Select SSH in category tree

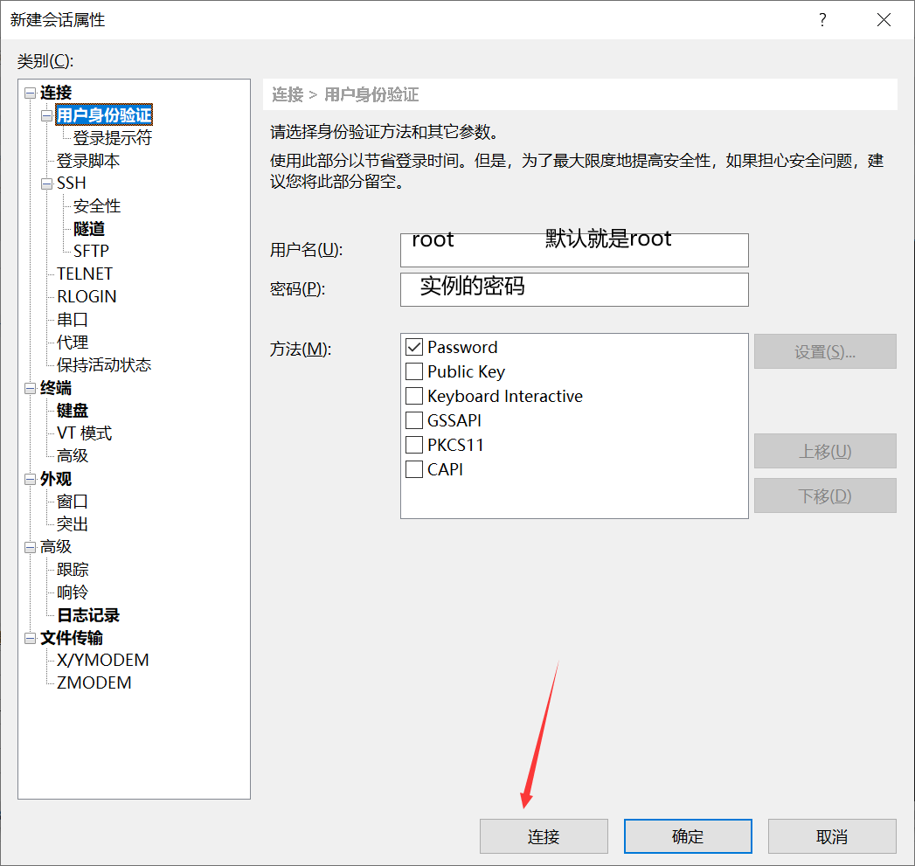click(x=71, y=184)
